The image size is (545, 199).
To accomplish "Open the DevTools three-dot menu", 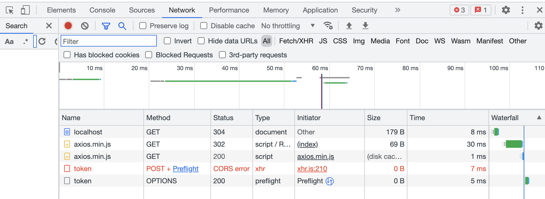I will tap(522, 10).
